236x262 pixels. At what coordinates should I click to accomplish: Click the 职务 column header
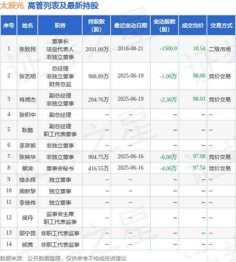60,26
